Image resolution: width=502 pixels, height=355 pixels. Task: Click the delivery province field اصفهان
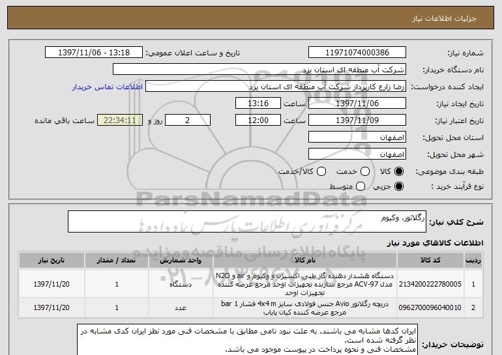[x=357, y=137]
